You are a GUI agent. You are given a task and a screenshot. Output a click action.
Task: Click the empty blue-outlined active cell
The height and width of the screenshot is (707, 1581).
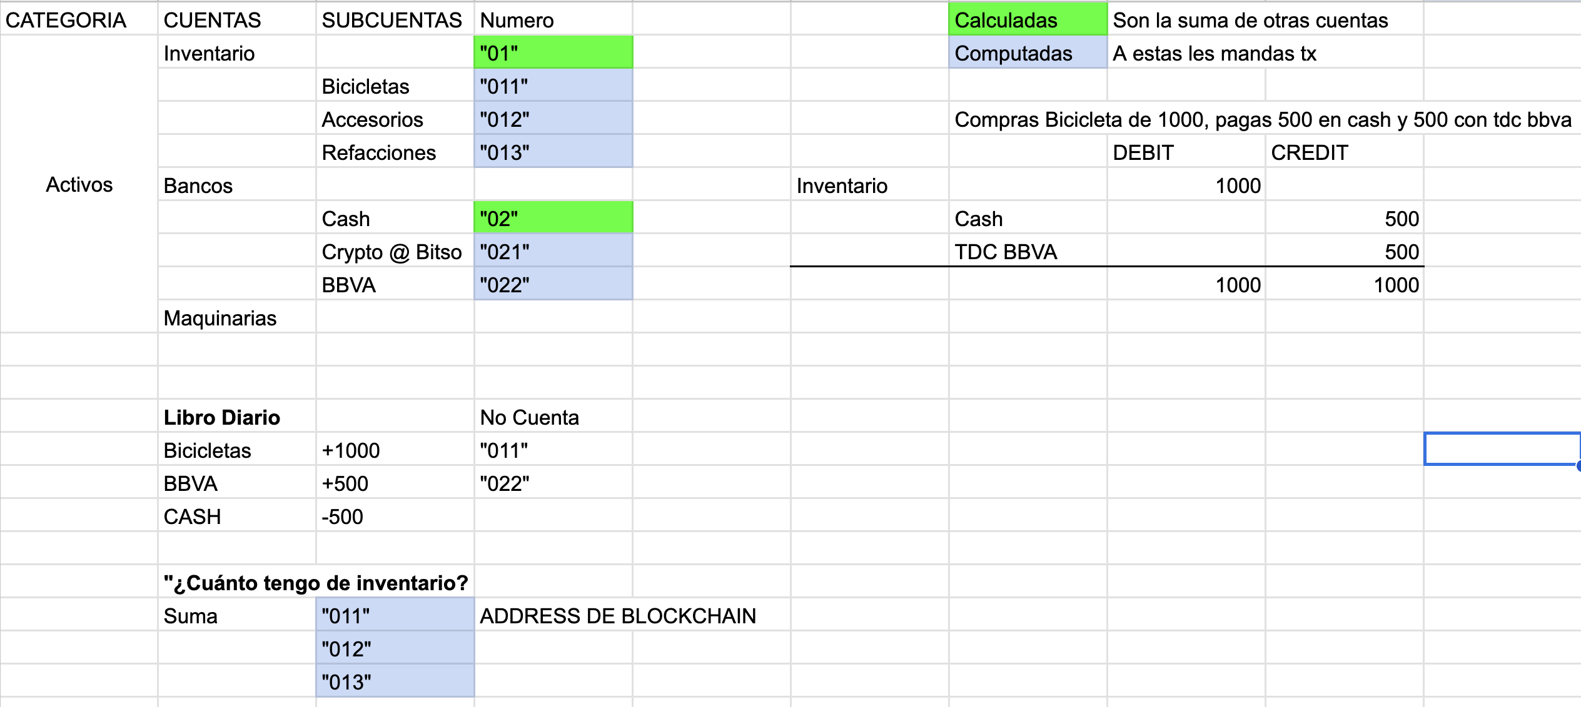pyautogui.click(x=1501, y=449)
